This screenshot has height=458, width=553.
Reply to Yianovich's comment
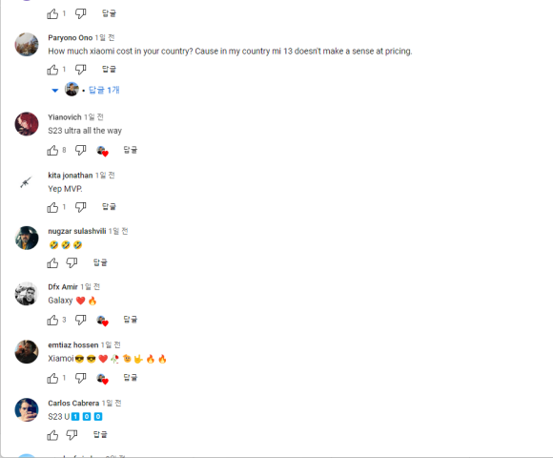click(130, 150)
